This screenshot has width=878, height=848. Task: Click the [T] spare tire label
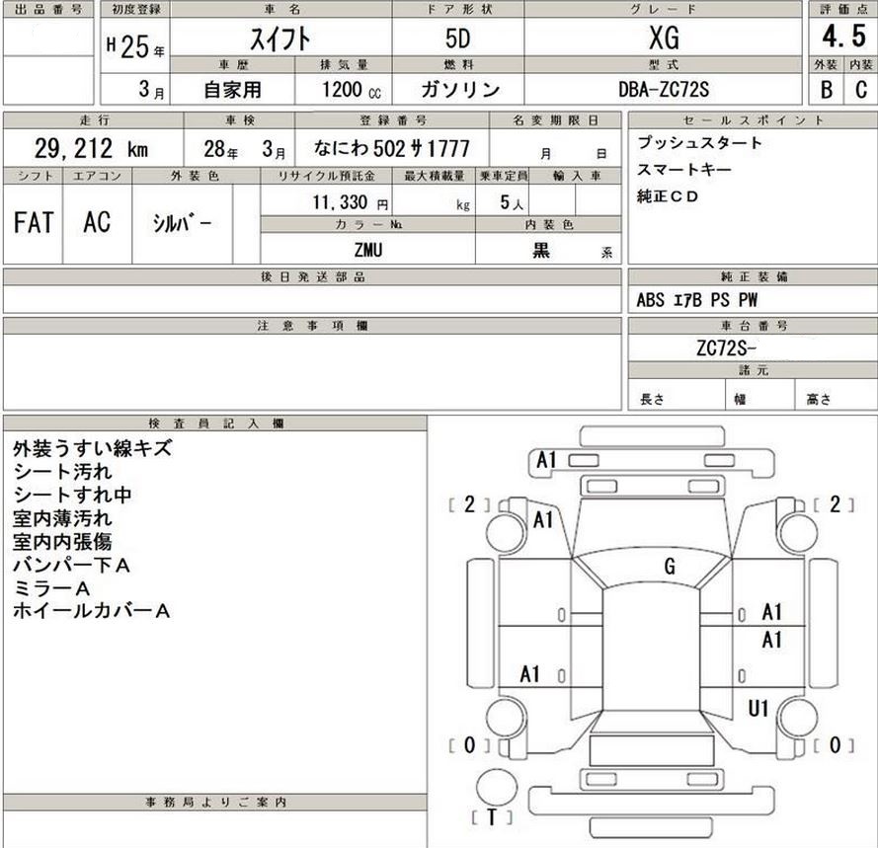491,816
